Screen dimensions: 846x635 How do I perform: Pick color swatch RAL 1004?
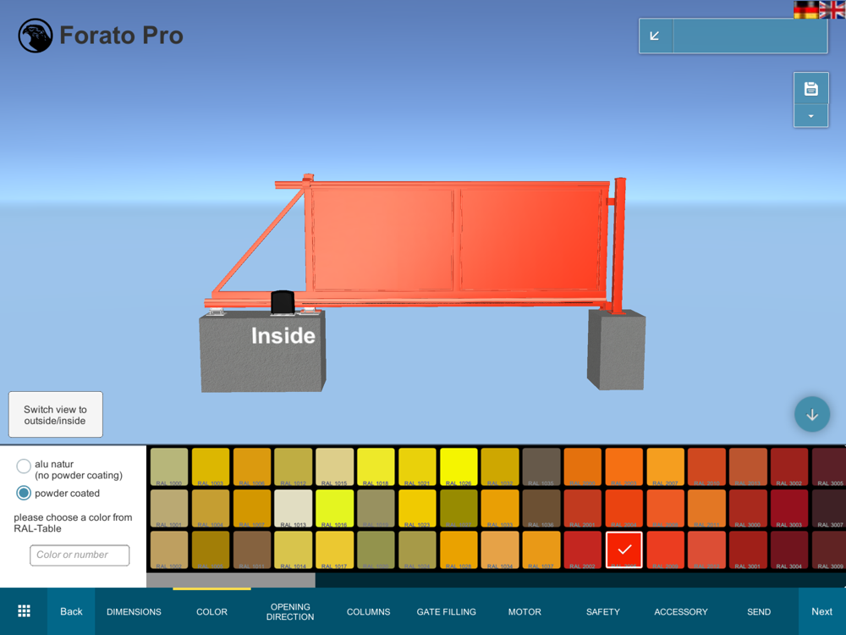point(211,508)
